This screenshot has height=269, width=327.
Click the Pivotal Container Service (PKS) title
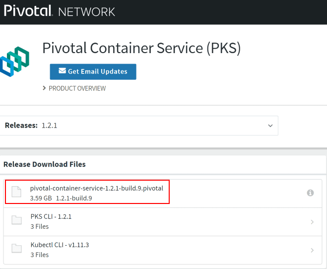(x=141, y=48)
